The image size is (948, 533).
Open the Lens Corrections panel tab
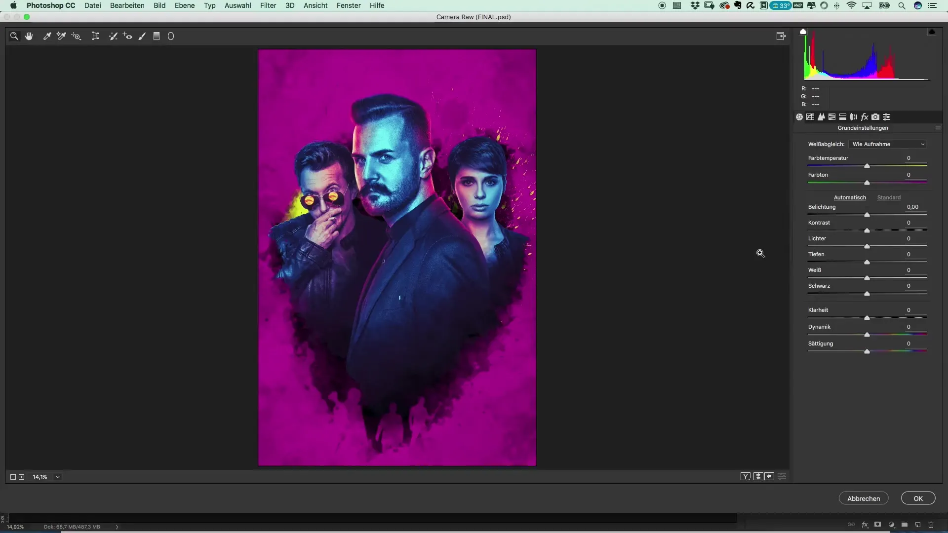tap(854, 117)
